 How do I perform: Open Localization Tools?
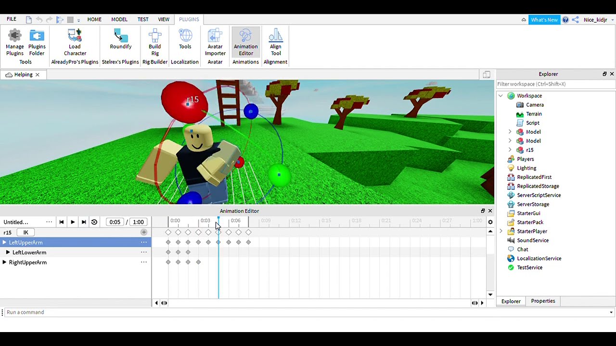(x=185, y=39)
